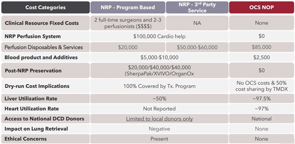Select the $85,000 OCS NOP cell
This screenshot has height=144, width=295.
(x=261, y=47)
